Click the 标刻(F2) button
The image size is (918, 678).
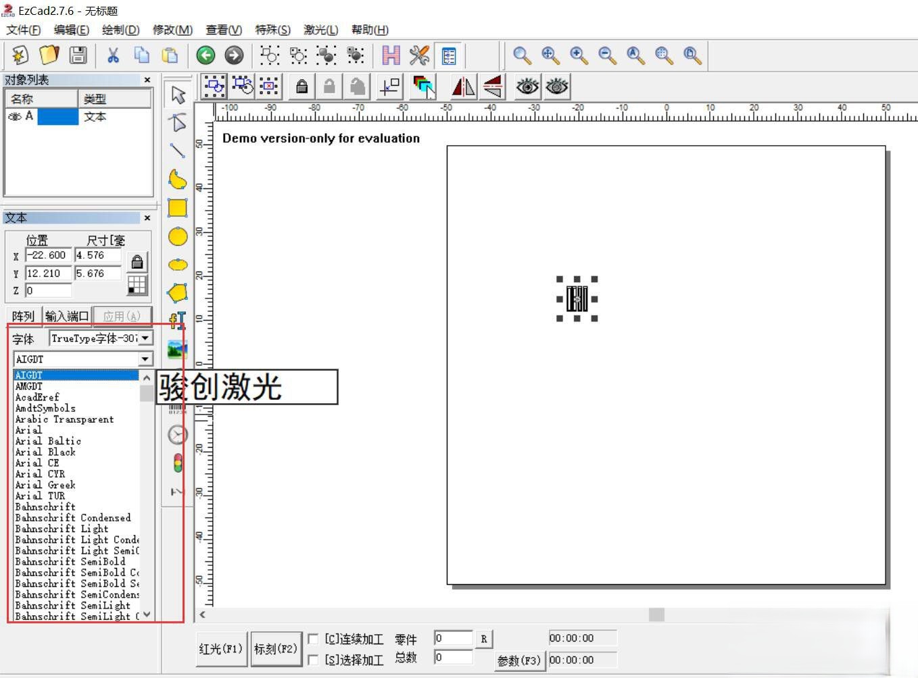click(x=276, y=649)
